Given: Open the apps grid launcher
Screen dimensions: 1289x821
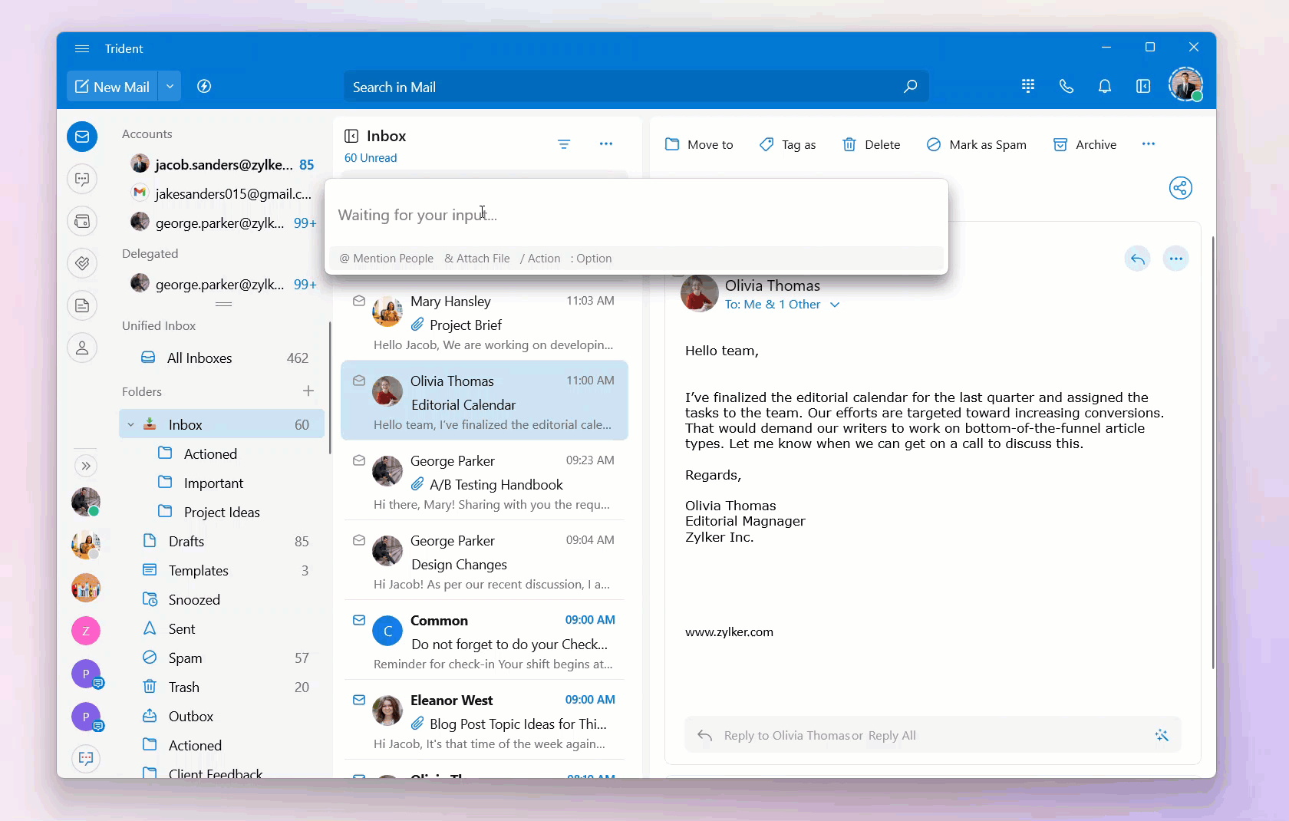Looking at the screenshot, I should [1028, 87].
